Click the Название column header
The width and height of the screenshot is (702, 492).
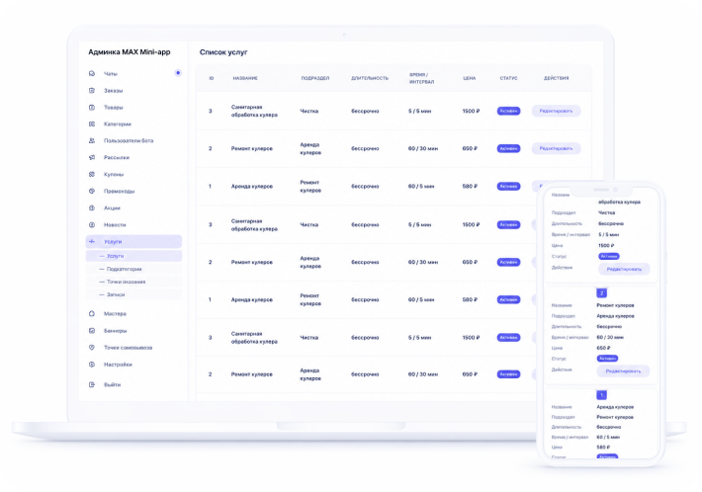[x=245, y=78]
